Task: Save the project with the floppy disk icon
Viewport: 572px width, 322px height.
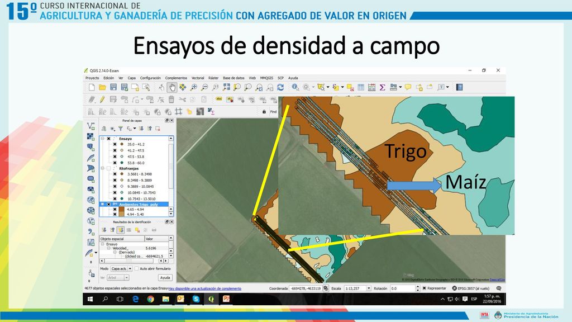Action: [113, 87]
